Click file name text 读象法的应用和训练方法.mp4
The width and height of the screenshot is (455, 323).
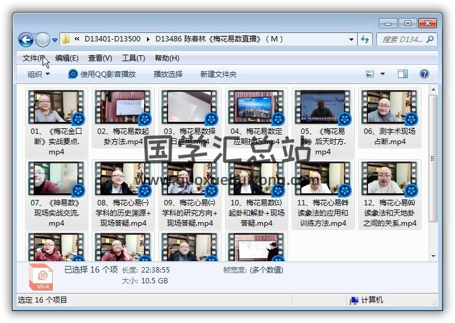(x=323, y=218)
